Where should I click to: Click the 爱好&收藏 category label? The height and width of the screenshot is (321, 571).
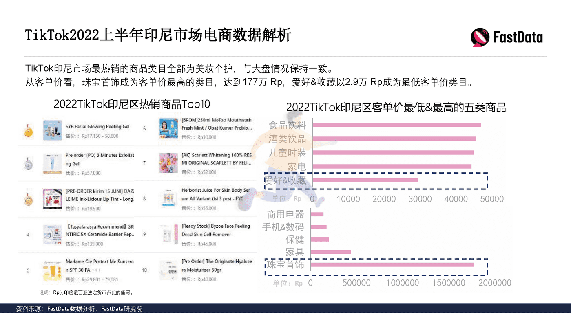coord(285,180)
